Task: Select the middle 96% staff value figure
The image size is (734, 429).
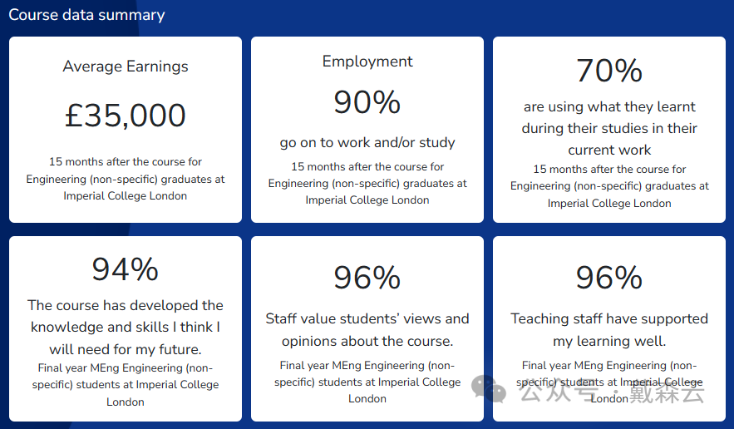Action: pos(367,277)
